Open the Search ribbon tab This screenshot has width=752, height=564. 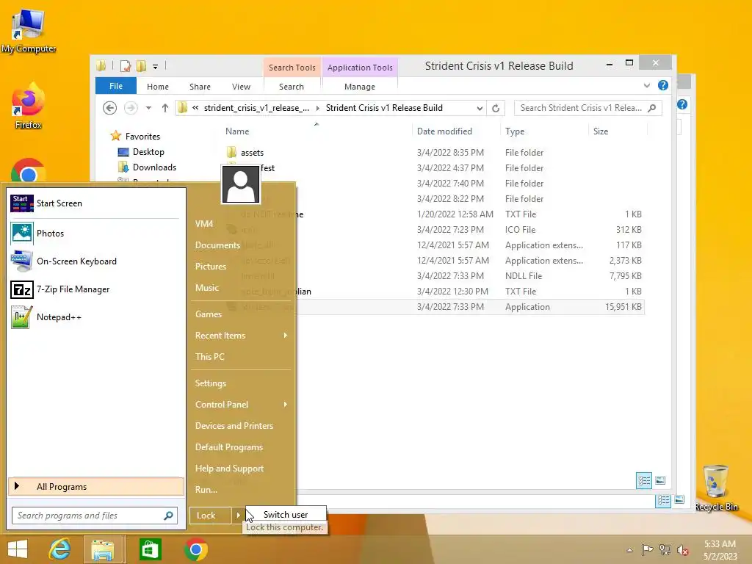point(292,87)
